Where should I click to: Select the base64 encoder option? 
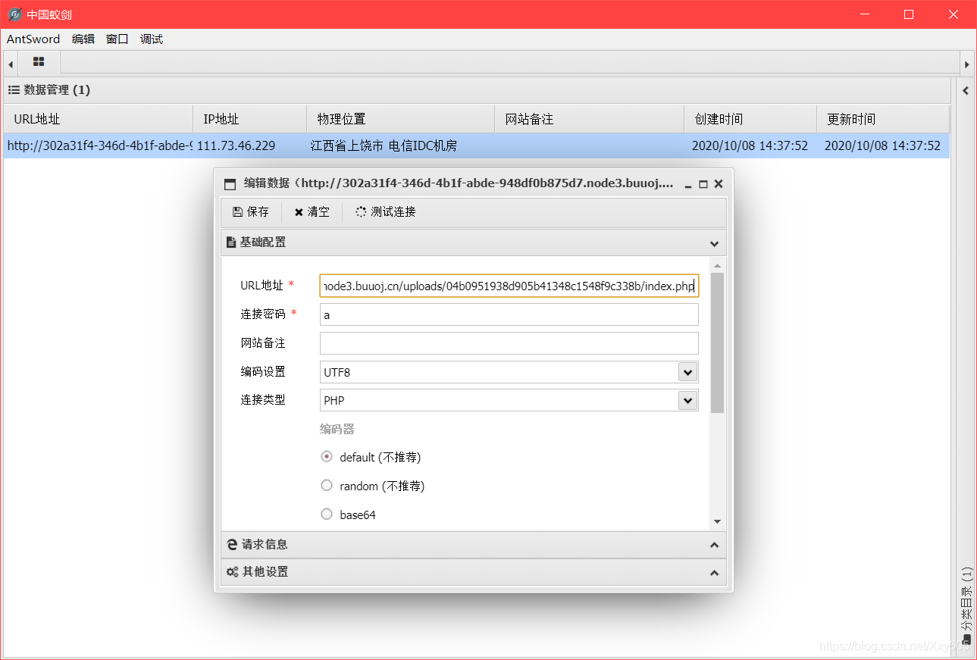[327, 514]
